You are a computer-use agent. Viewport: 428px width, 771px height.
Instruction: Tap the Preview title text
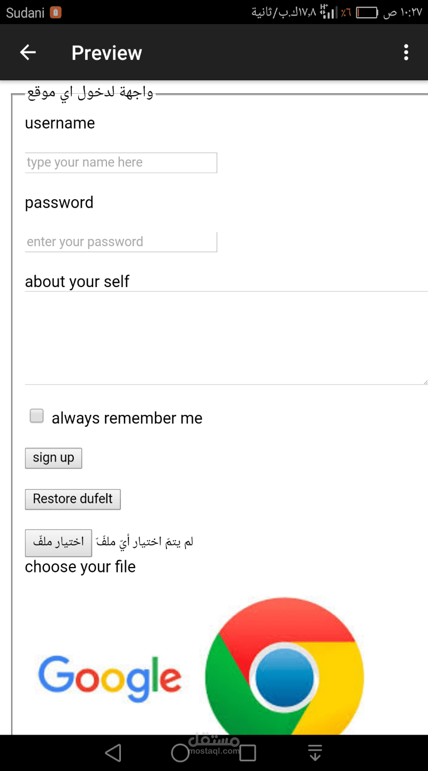(107, 53)
